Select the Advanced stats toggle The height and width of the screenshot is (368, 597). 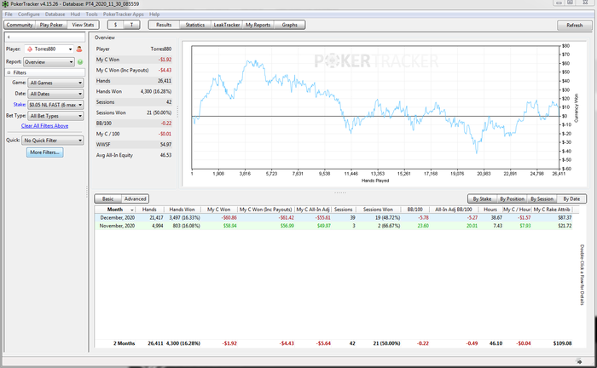(x=135, y=198)
